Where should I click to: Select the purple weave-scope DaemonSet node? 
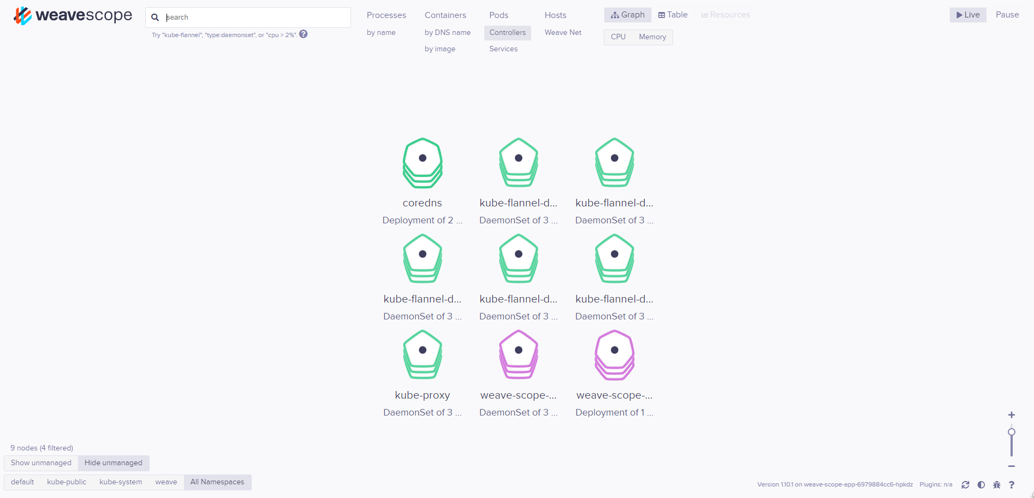click(519, 355)
